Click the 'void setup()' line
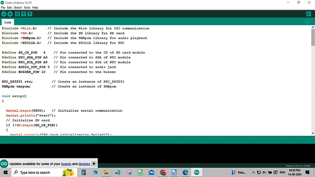315x177 pixels. 14,96
